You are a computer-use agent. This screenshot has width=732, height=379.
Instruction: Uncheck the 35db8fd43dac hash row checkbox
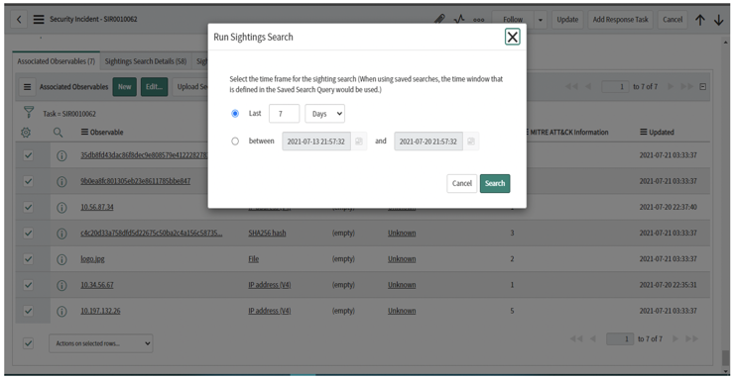point(28,155)
